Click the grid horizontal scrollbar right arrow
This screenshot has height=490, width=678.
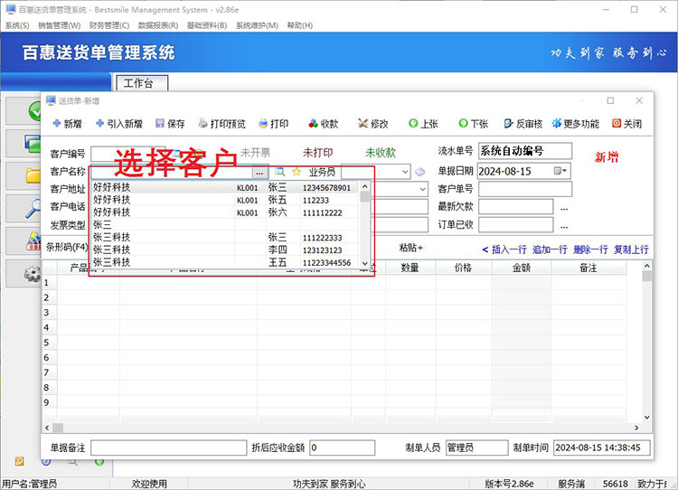click(x=636, y=428)
